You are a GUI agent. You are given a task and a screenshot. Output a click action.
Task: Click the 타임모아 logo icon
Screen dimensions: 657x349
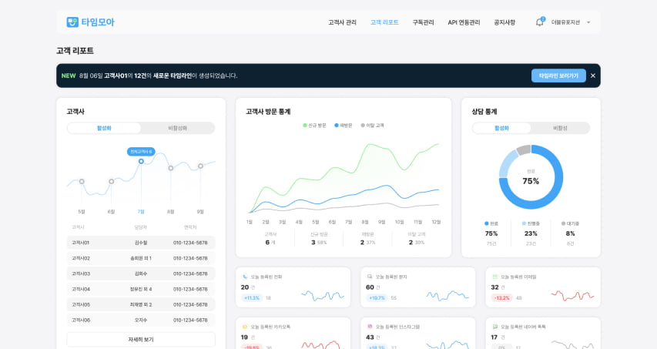(x=72, y=22)
